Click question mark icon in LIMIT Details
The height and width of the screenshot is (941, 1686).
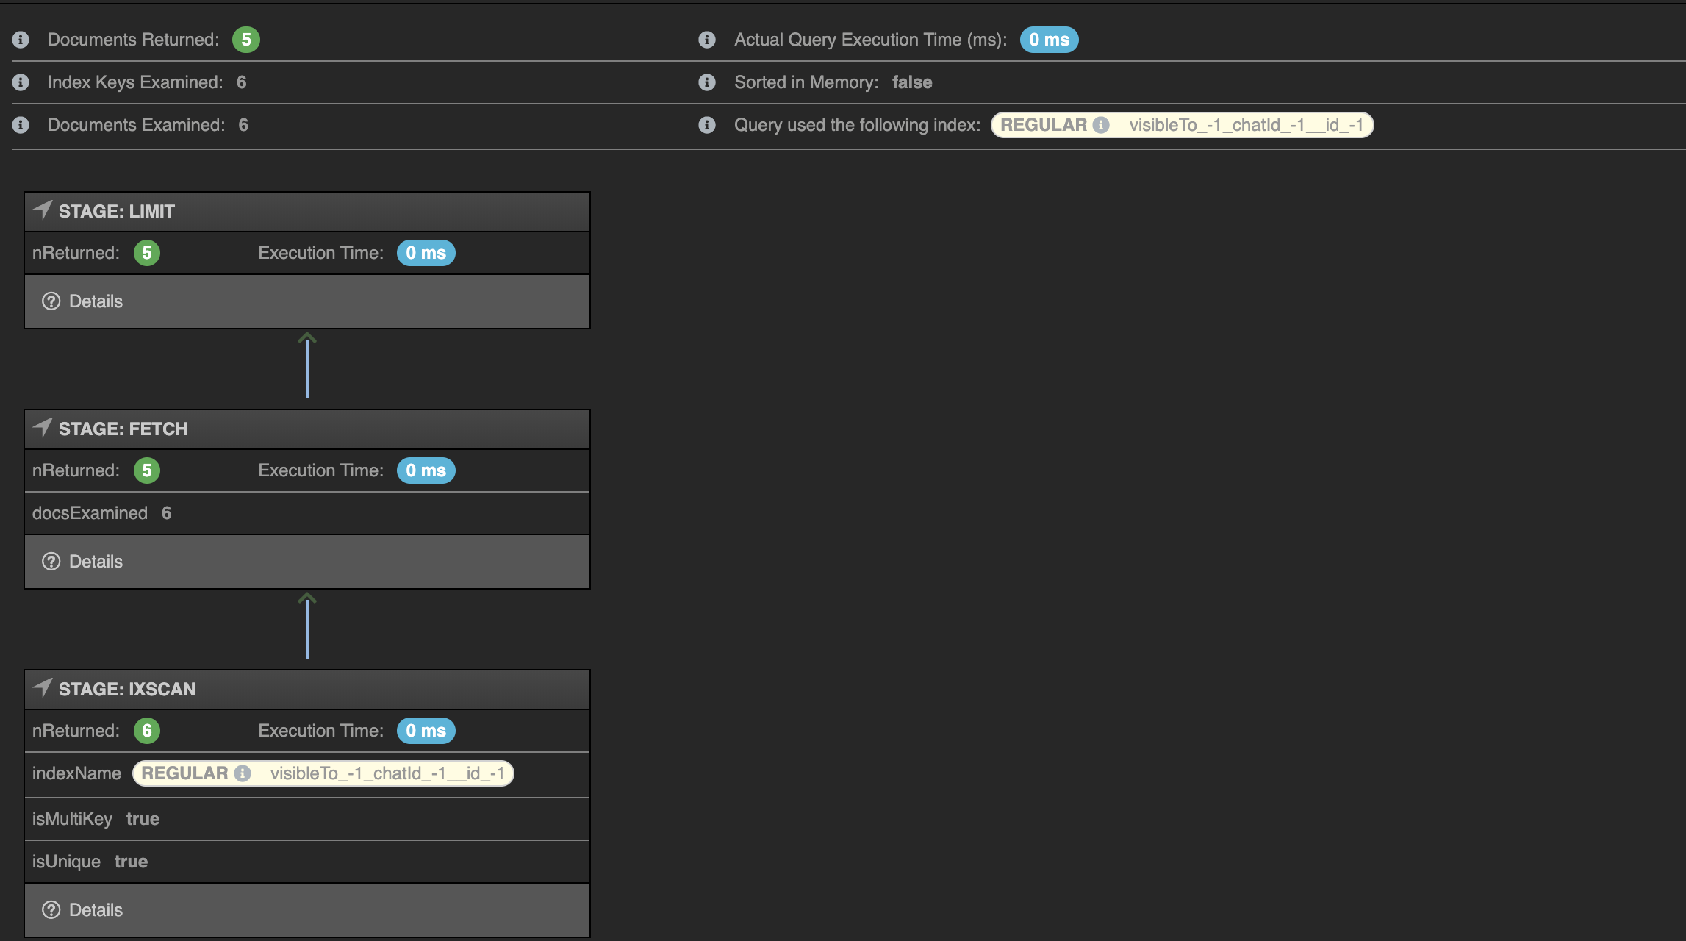pyautogui.click(x=51, y=301)
